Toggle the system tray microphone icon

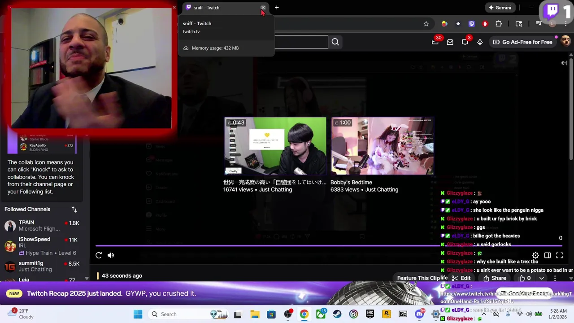(x=508, y=314)
